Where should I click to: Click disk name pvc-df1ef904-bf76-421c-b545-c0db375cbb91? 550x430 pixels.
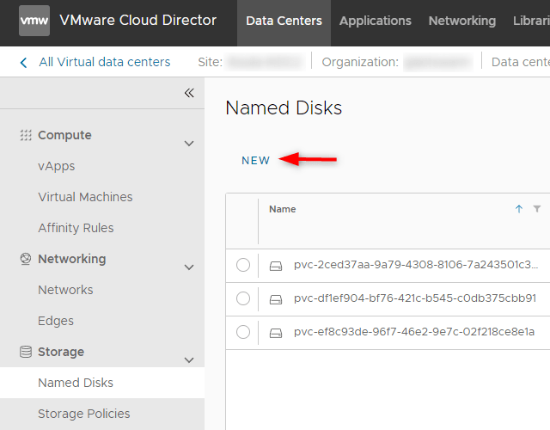(415, 298)
